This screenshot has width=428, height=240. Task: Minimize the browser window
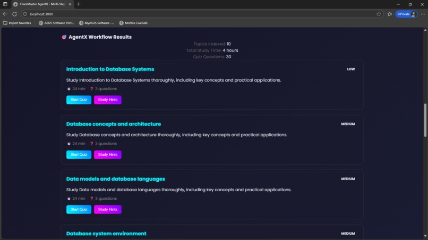pyautogui.click(x=398, y=4)
